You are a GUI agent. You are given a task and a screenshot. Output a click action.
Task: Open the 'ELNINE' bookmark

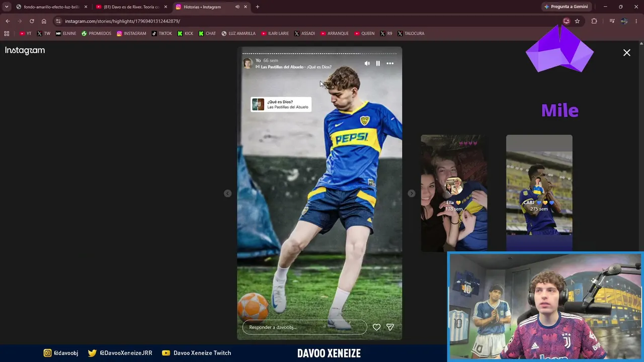click(66, 34)
